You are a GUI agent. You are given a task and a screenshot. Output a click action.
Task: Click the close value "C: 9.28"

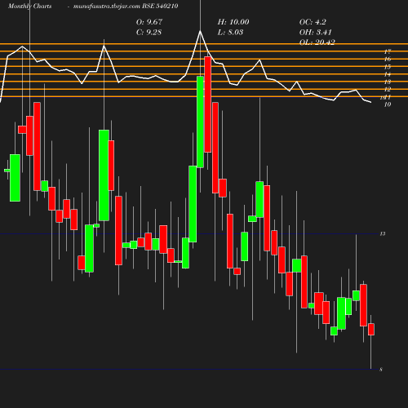click(149, 32)
